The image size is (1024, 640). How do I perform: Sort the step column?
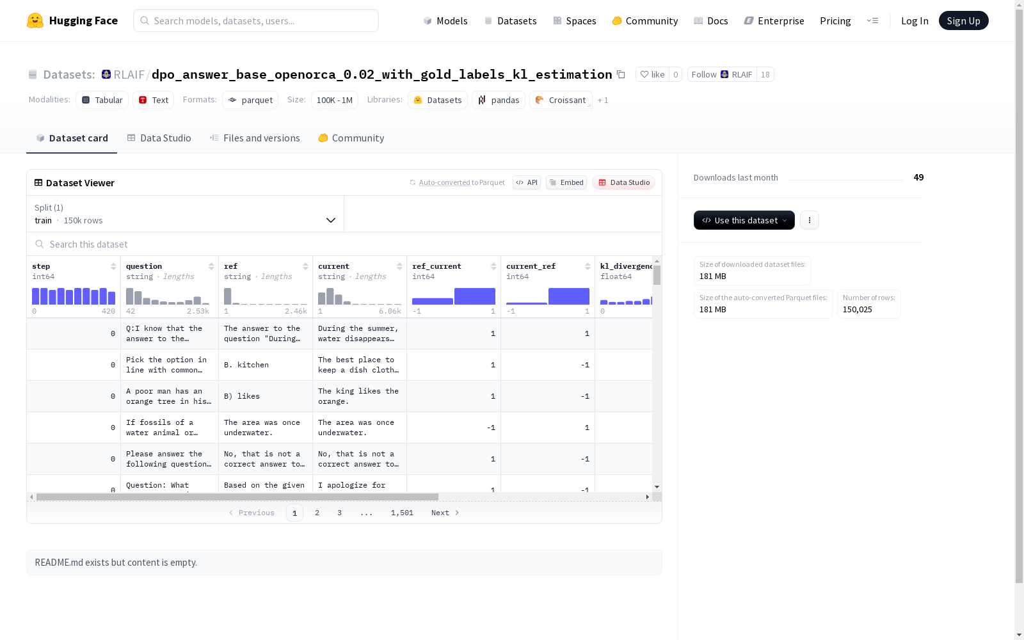click(x=113, y=266)
